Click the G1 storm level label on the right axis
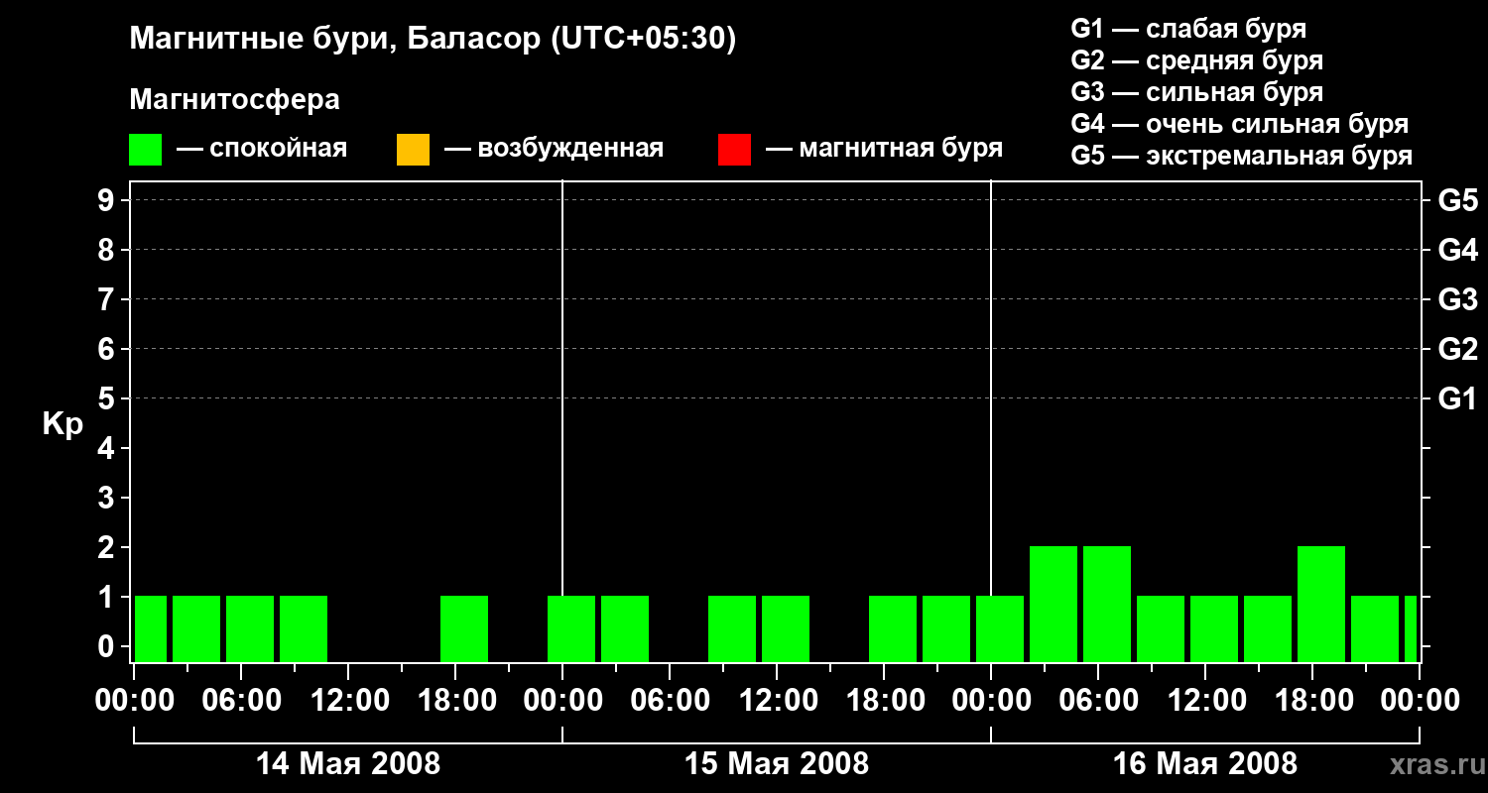 tap(1457, 398)
